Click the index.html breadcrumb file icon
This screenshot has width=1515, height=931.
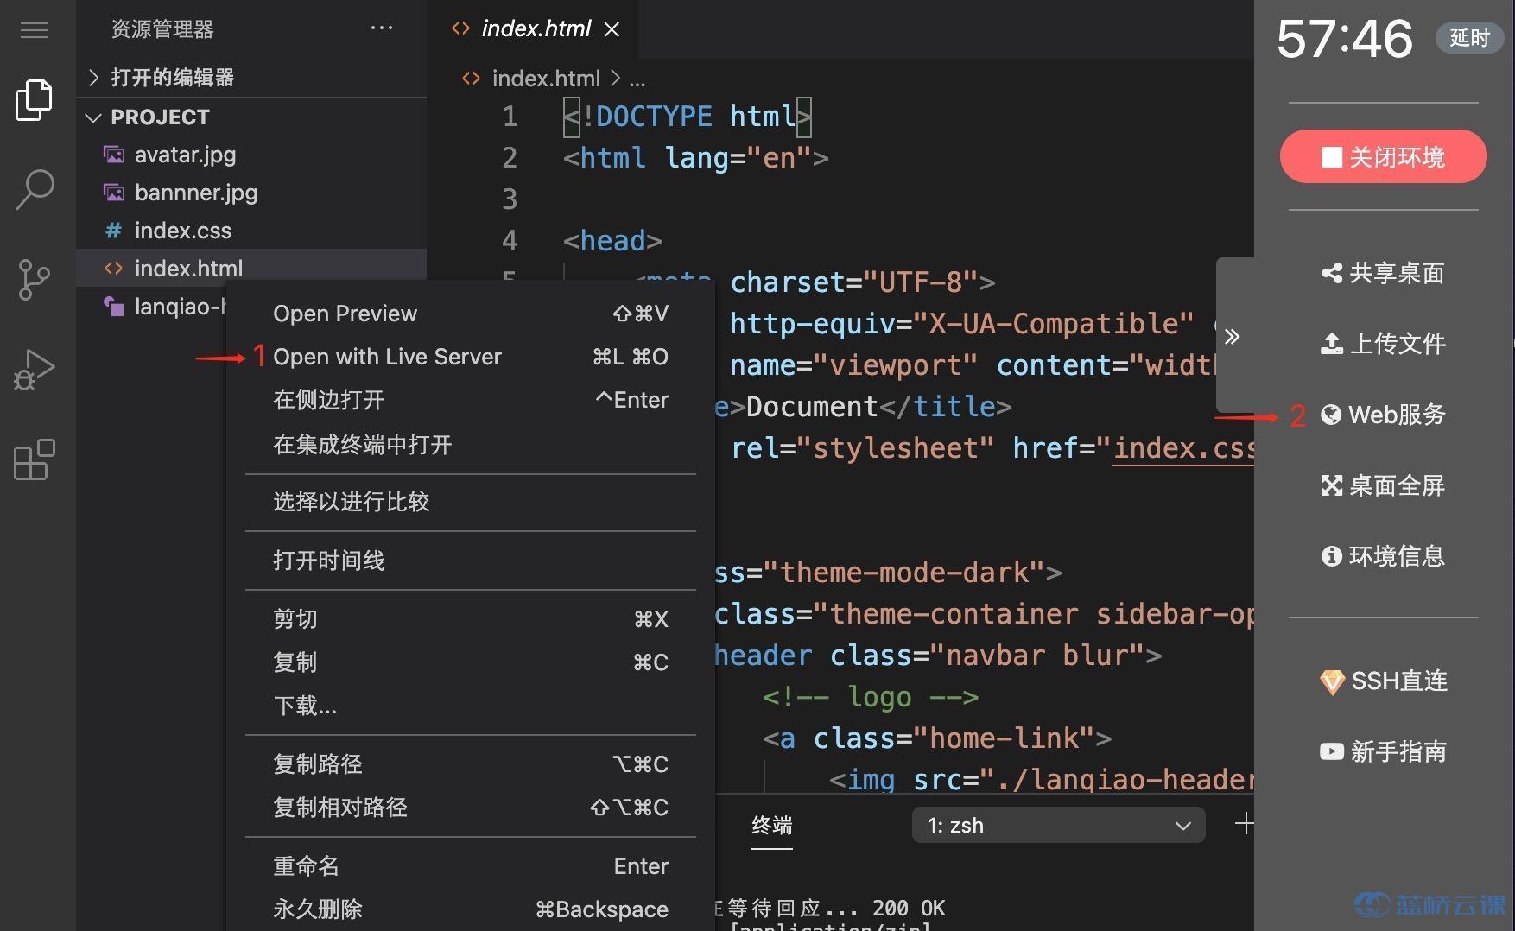pos(471,79)
